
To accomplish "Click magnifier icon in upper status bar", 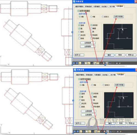I will tap(104, 63).
